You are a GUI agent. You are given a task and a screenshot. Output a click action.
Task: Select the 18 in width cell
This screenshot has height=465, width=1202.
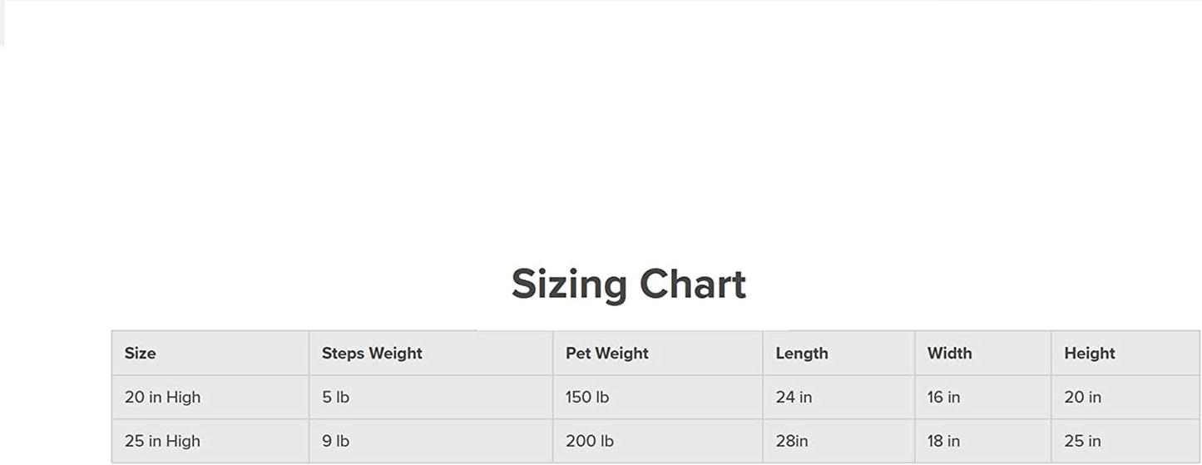943,441
